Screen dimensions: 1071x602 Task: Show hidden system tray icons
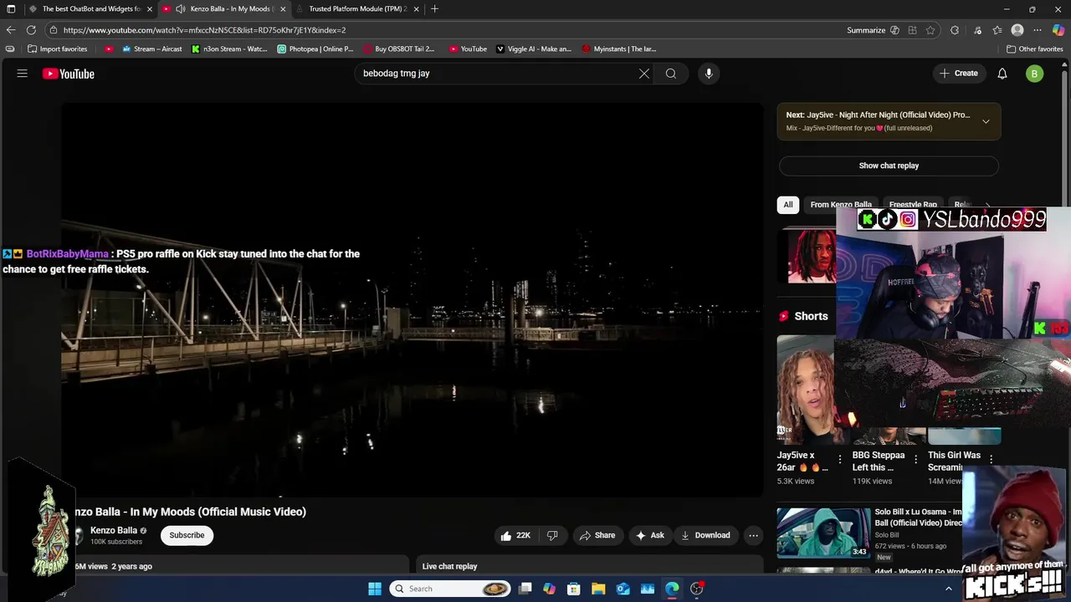pyautogui.click(x=949, y=589)
